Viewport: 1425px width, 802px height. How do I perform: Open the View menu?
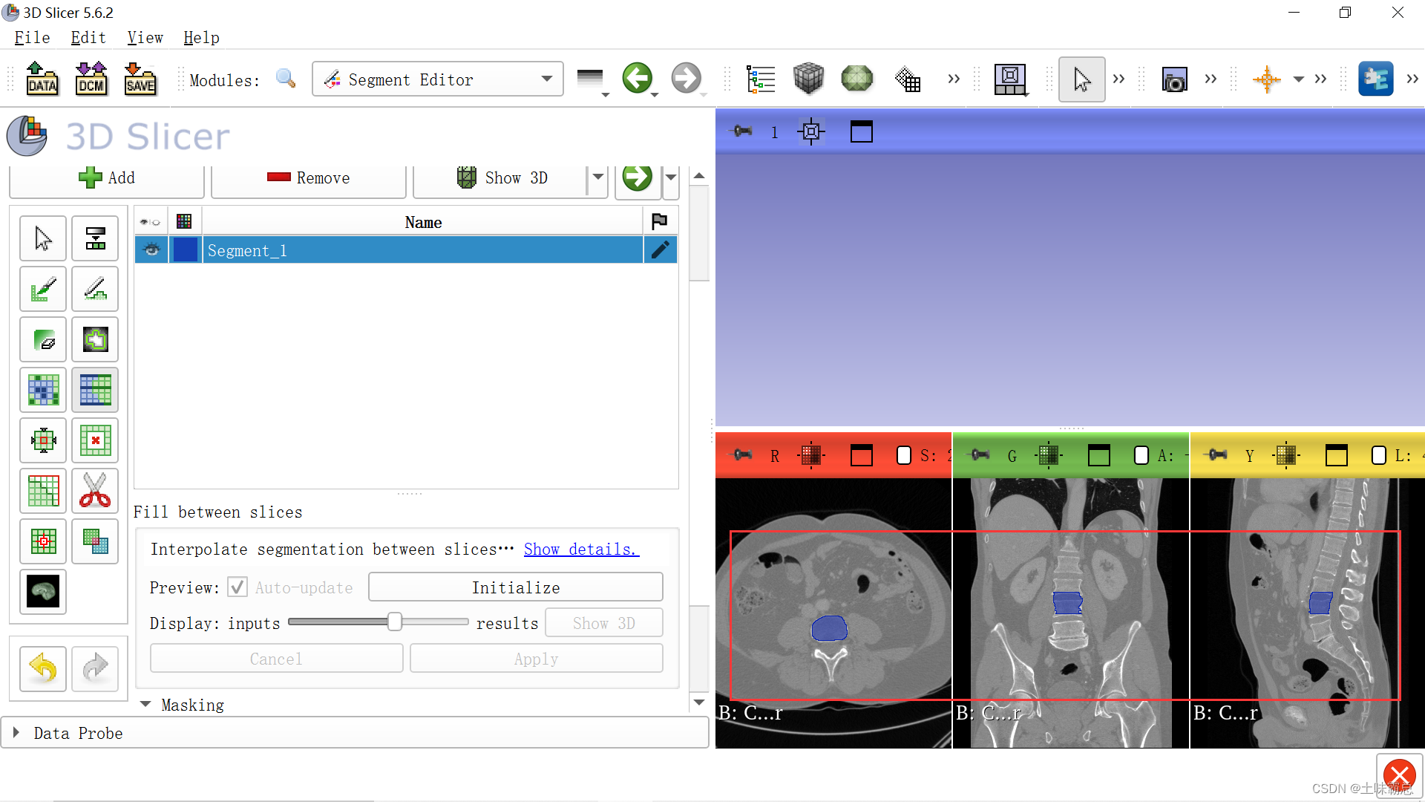(x=145, y=37)
